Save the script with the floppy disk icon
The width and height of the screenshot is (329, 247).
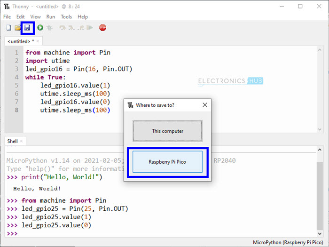27,28
